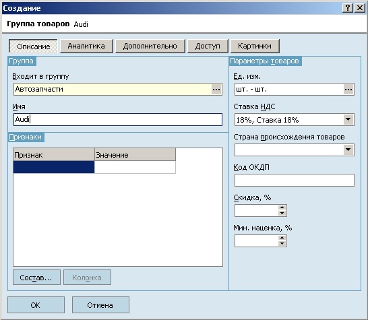This screenshot has height=320, width=368.
Task: Click the Отмена button
Action: (x=100, y=305)
